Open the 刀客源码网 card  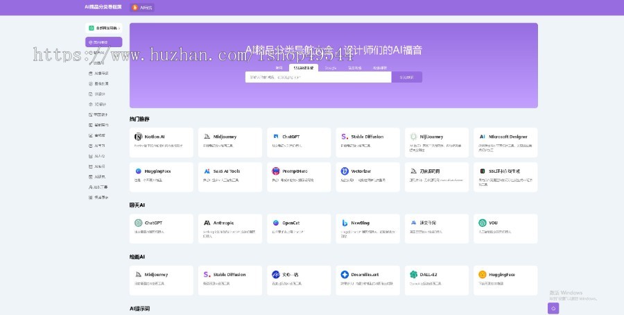[437, 177]
